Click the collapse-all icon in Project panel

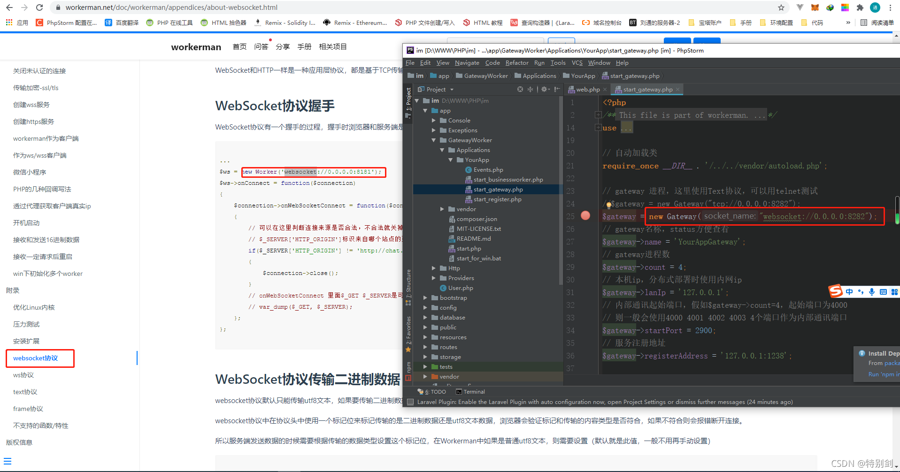coord(530,89)
